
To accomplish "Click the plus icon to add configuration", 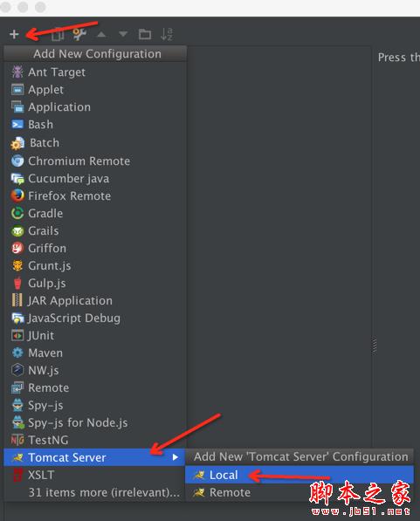I will 14,34.
